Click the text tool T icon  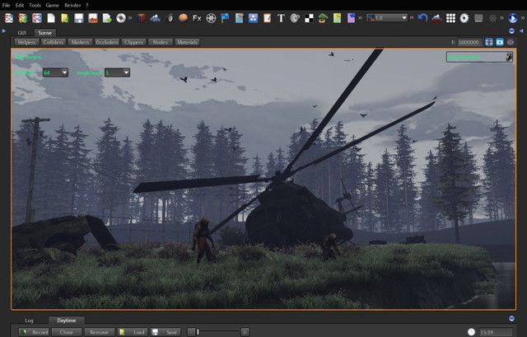coord(281,17)
